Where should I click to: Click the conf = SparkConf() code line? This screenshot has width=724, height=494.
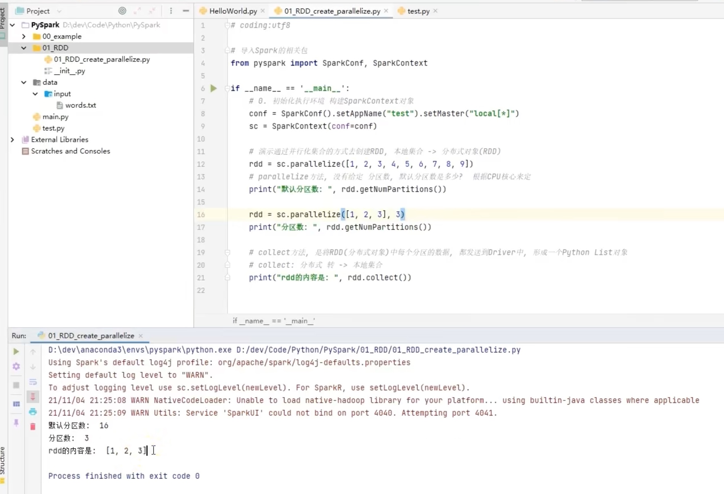384,114
